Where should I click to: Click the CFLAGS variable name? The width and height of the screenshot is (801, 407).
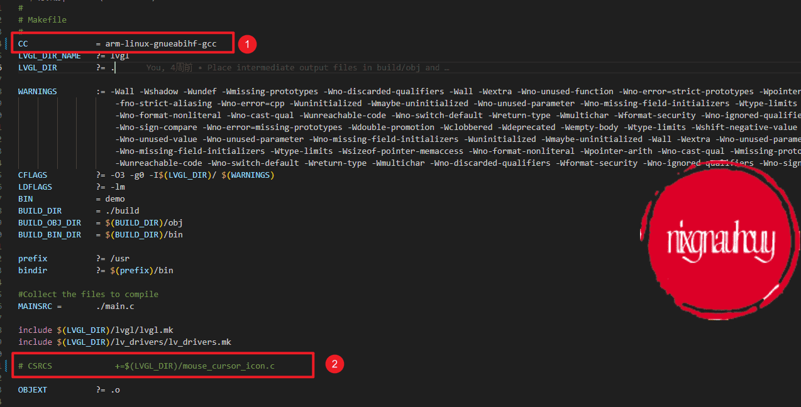[x=33, y=175]
